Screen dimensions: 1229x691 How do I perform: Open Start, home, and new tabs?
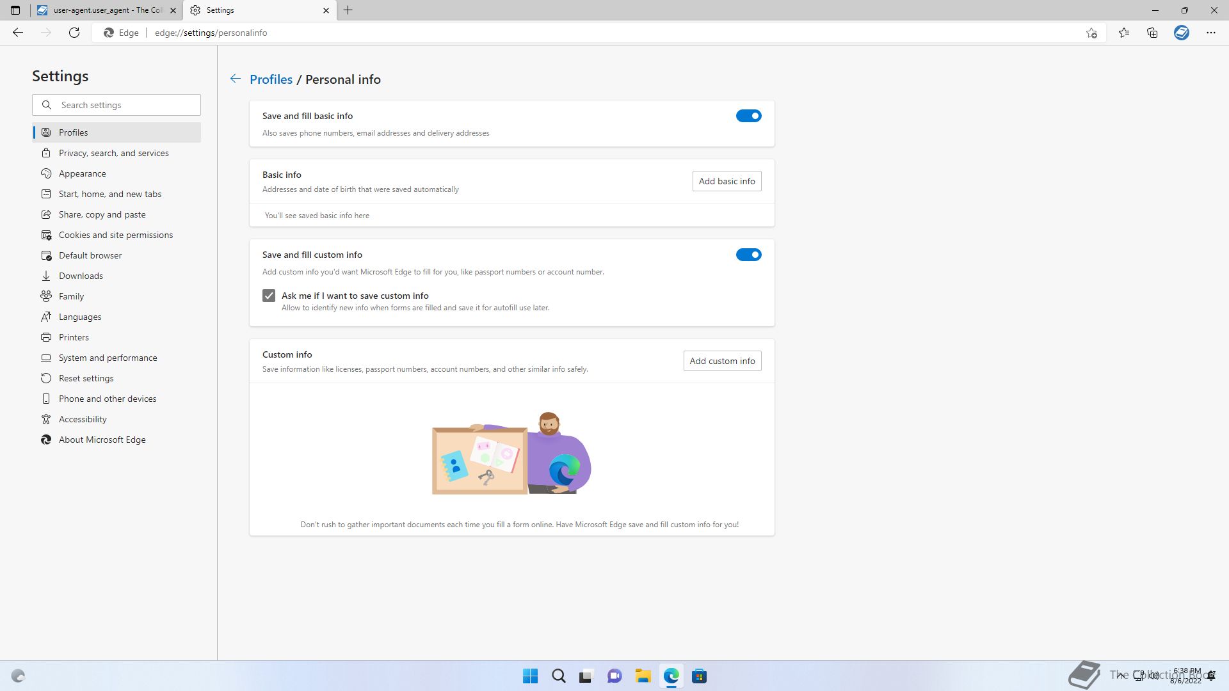coord(116,194)
